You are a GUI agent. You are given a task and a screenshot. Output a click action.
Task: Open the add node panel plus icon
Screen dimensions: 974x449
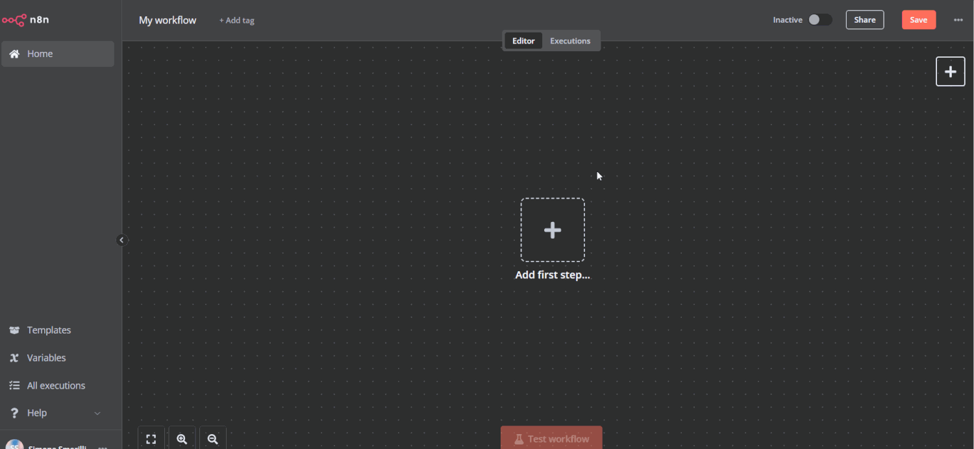coord(950,71)
